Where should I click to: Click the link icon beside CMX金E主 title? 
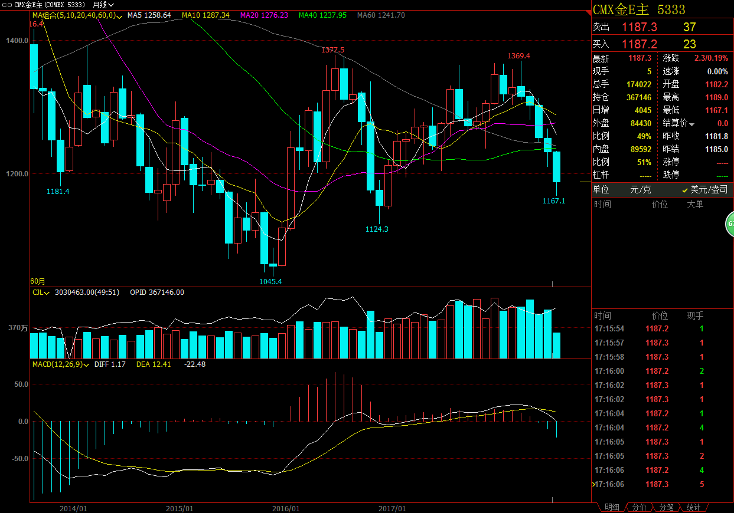(x=8, y=5)
